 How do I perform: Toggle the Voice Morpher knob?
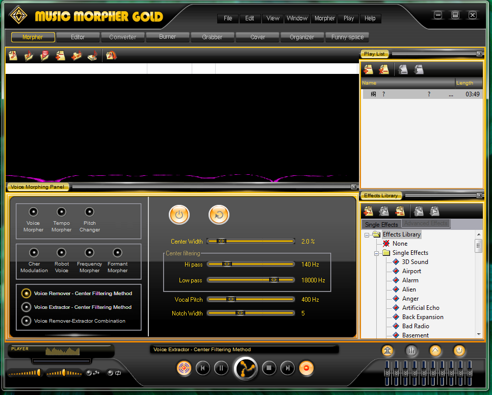coord(33,212)
